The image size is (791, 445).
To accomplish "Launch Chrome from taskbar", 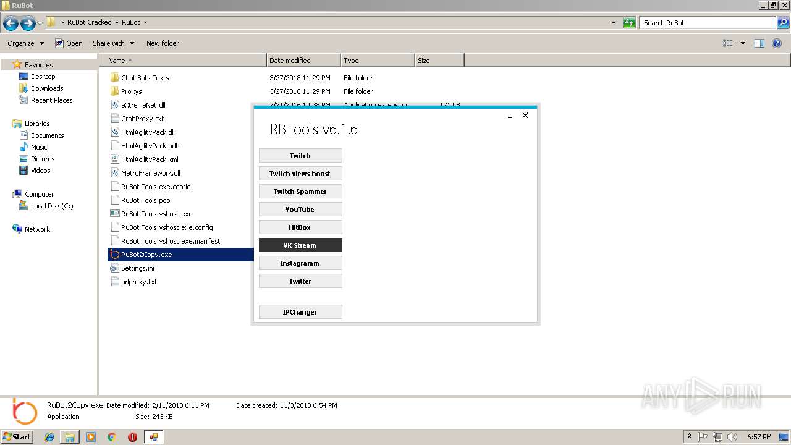I will click(112, 437).
